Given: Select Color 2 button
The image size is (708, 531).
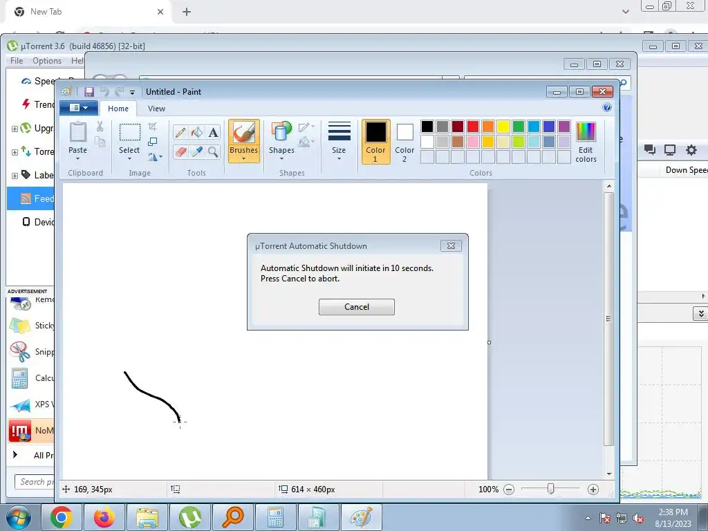Looking at the screenshot, I should [404, 141].
